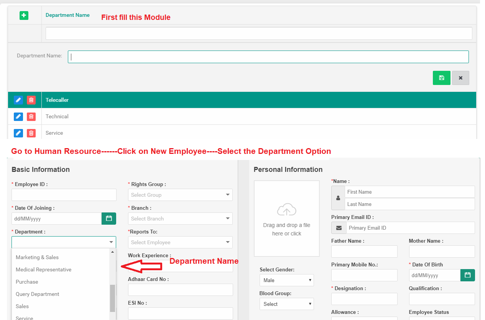485x320 pixels.
Task: Open the Date Of Birth calendar picker
Action: [467, 275]
